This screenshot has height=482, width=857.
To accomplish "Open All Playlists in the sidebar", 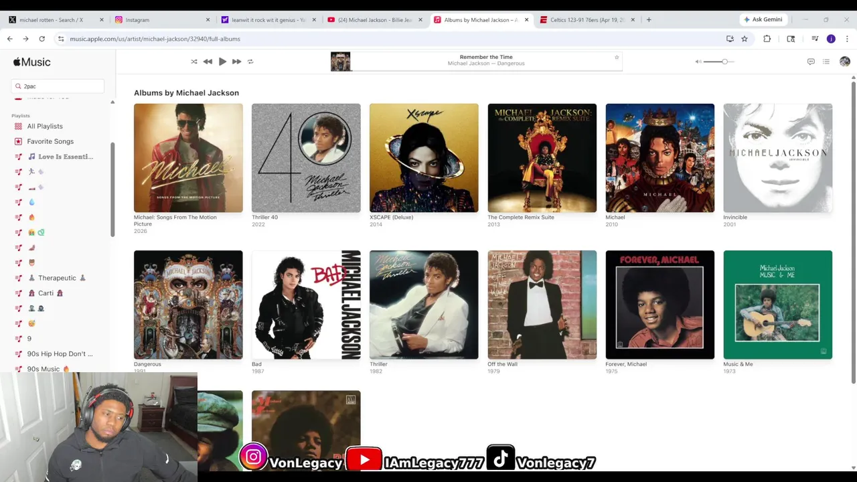I will [x=45, y=126].
